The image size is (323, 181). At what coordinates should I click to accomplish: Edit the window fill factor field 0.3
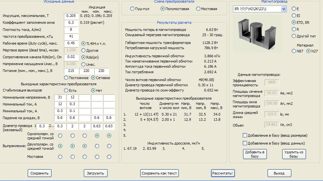71,23
